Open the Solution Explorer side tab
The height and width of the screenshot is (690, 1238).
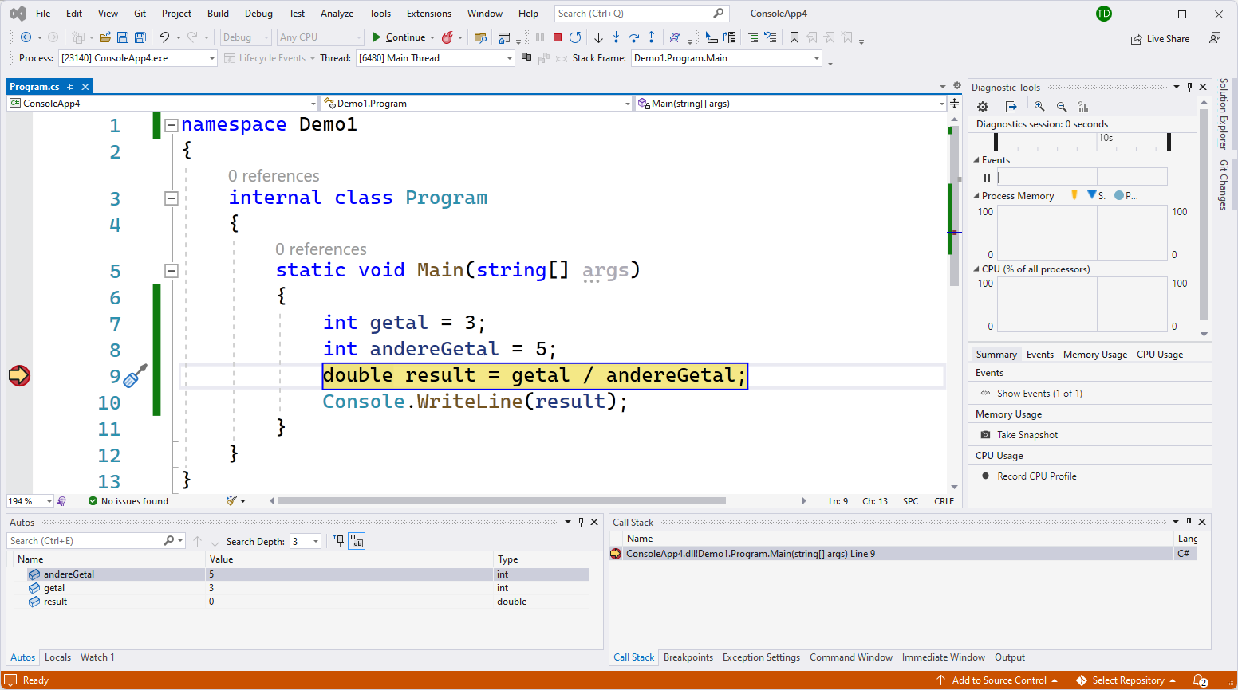coord(1223,113)
